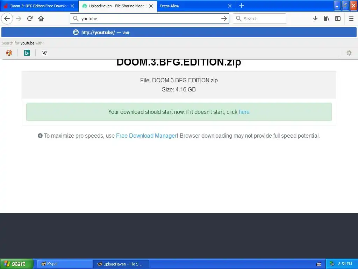Open the library bookmarks icon
Image resolution: width=358 pixels, height=269 pixels.
coord(327,19)
